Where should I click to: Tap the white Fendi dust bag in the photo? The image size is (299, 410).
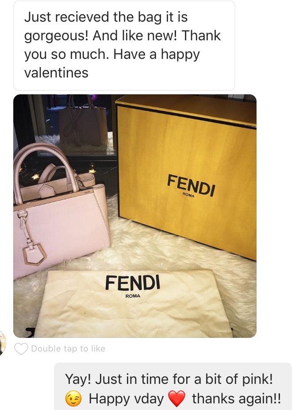(x=134, y=303)
